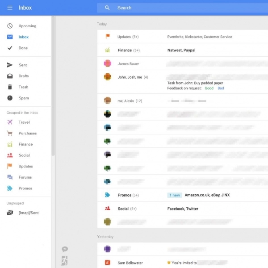Click the Spam warning icon
The height and width of the screenshot is (268, 268).
[x=10, y=98]
